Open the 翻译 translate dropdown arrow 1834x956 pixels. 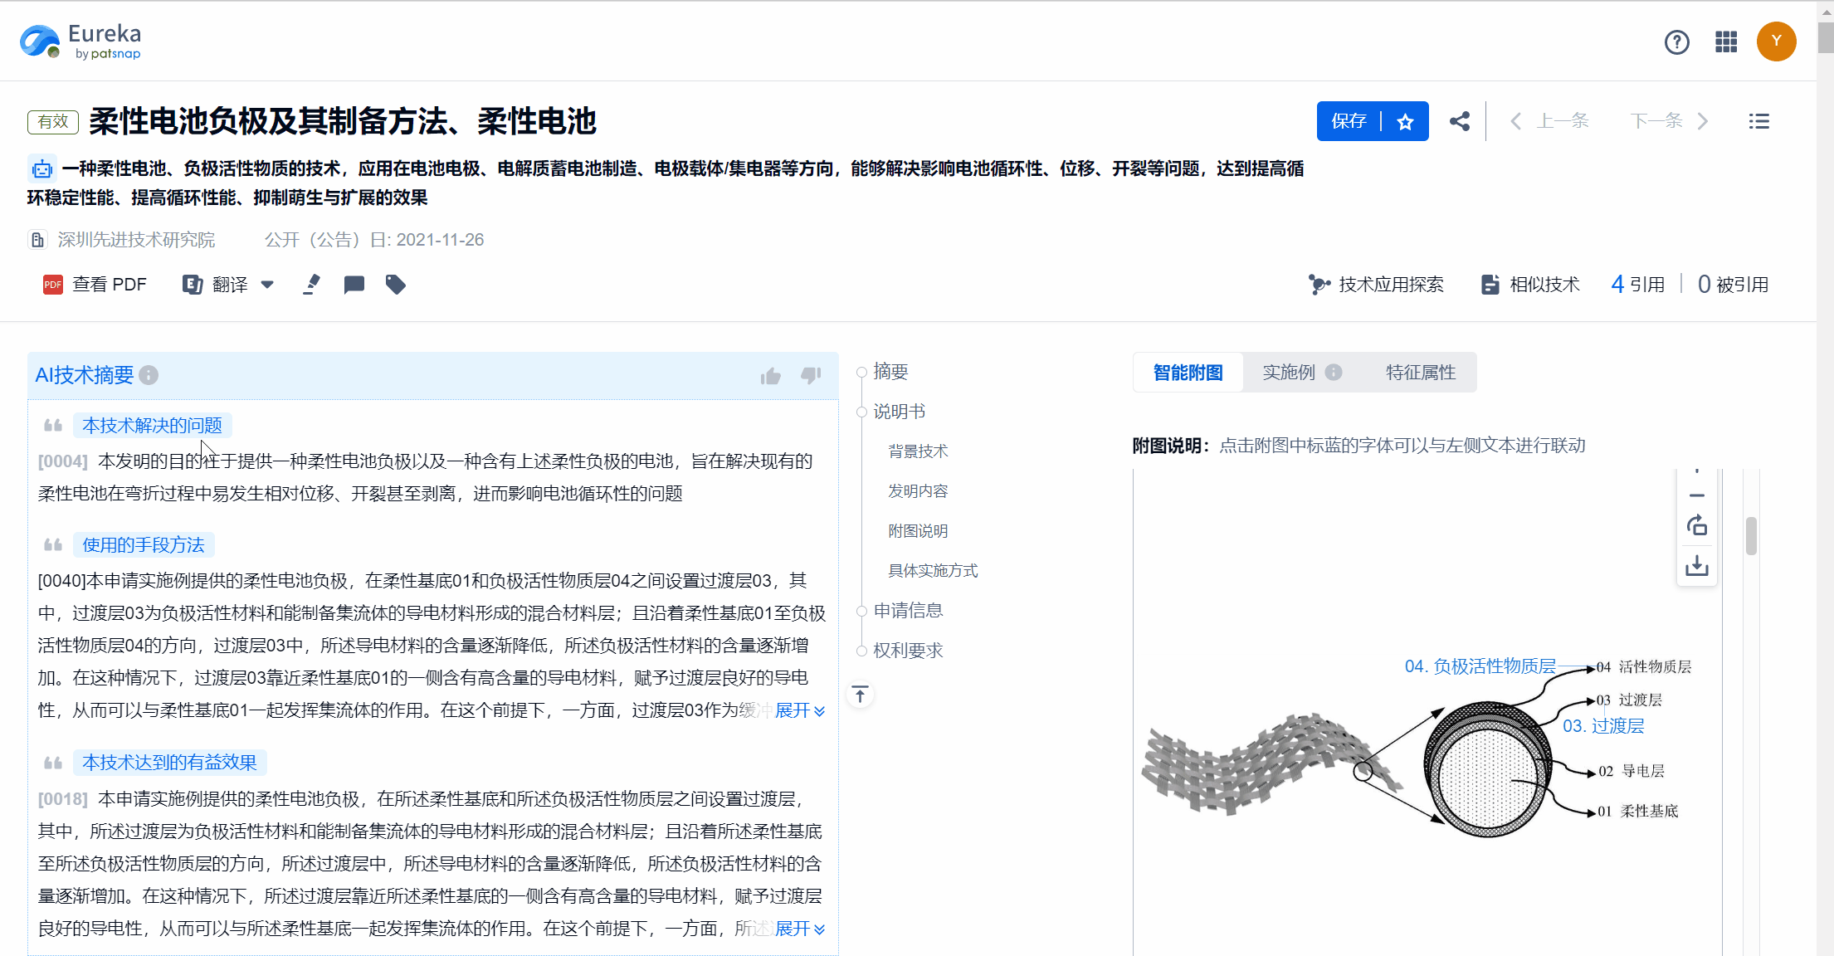pyautogui.click(x=267, y=285)
